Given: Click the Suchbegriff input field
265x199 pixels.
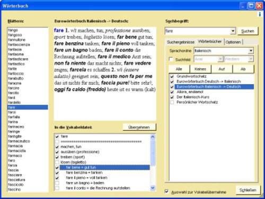Looking at the screenshot, I should (x=198, y=31).
